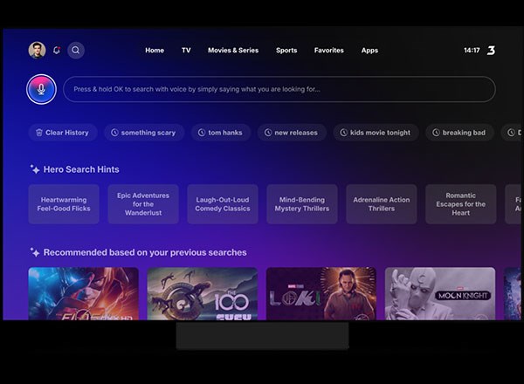Click the sparkle icon beside Hero Search Hints
This screenshot has width=524, height=384.
[35, 169]
